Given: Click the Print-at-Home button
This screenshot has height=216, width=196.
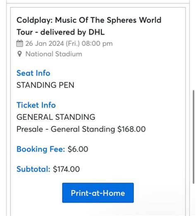Looking at the screenshot, I should pyautogui.click(x=98, y=193).
